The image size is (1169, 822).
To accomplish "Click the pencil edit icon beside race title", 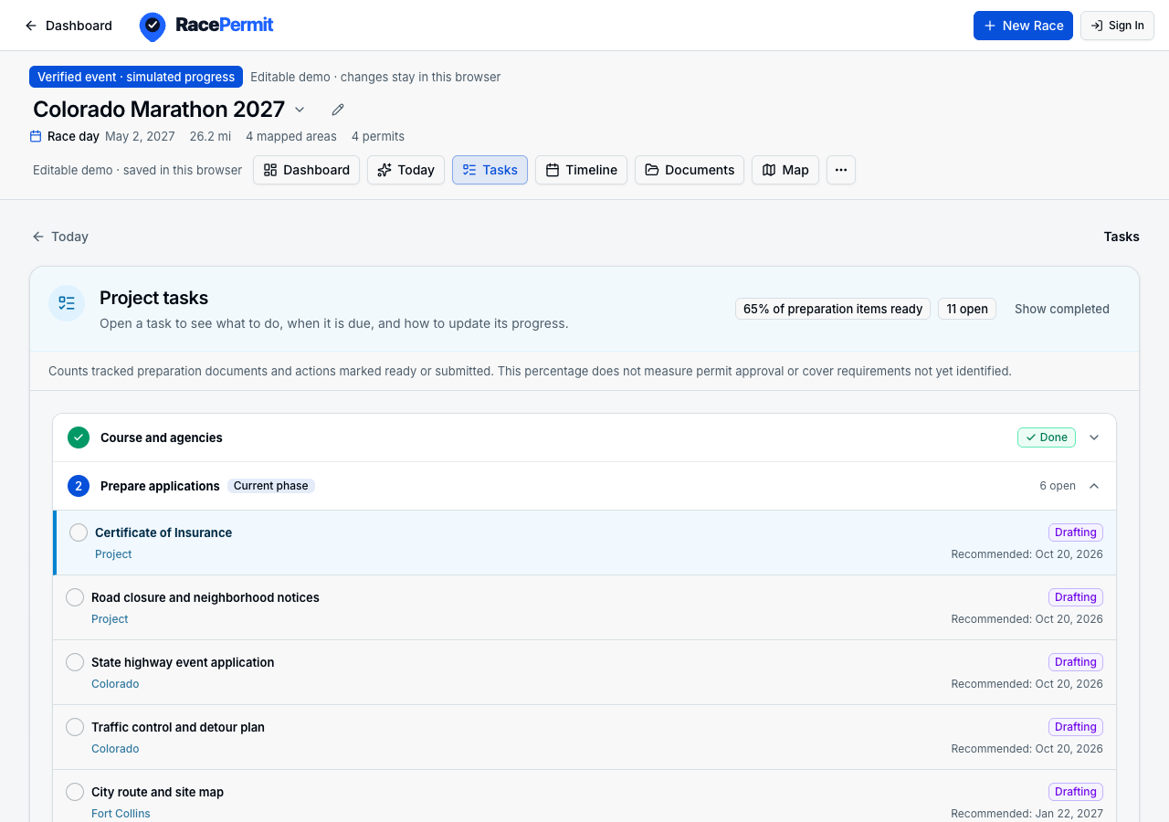I will pyautogui.click(x=338, y=110).
